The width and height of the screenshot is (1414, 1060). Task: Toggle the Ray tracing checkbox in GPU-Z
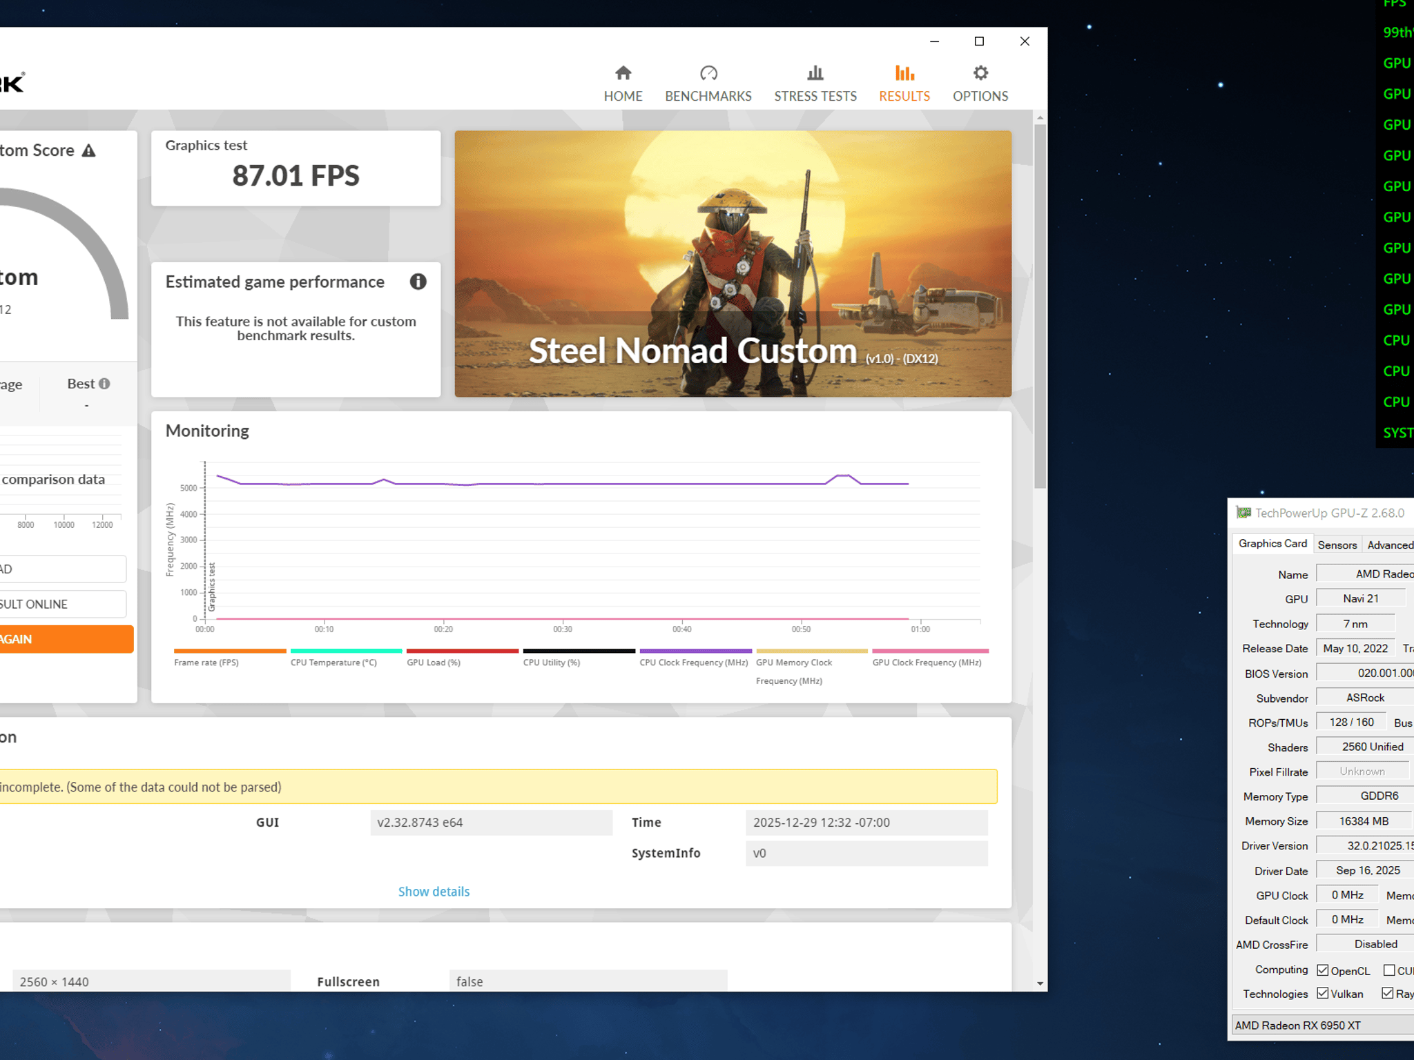1387,993
